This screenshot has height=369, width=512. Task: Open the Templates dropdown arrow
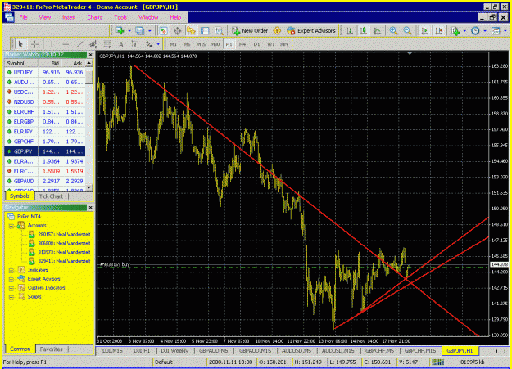[505, 31]
